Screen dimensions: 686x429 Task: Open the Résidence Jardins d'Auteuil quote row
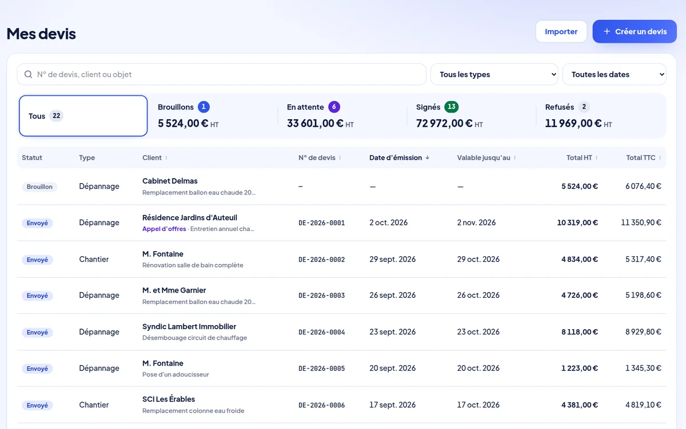pyautogui.click(x=342, y=223)
